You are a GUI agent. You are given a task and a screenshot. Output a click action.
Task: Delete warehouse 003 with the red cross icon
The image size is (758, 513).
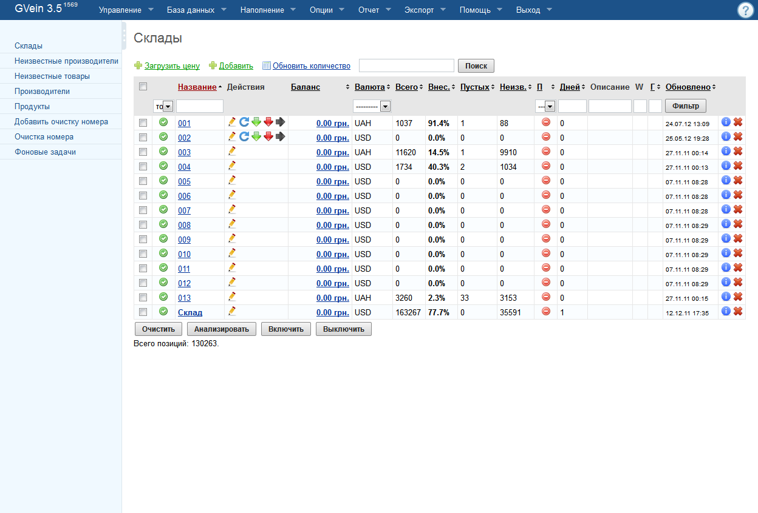[x=738, y=151]
